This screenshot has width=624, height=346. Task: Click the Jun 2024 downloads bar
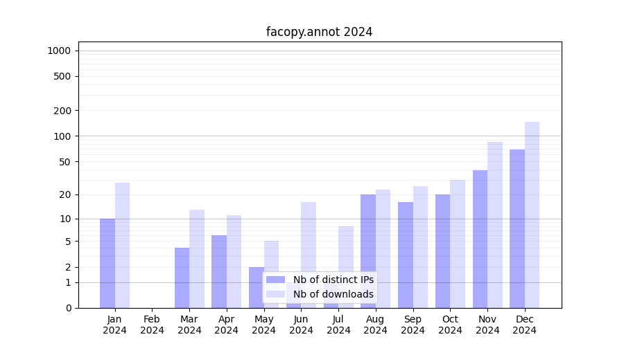pyautogui.click(x=309, y=235)
